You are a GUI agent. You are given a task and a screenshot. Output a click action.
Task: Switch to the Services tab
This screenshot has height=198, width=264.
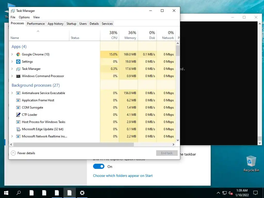(x=107, y=24)
